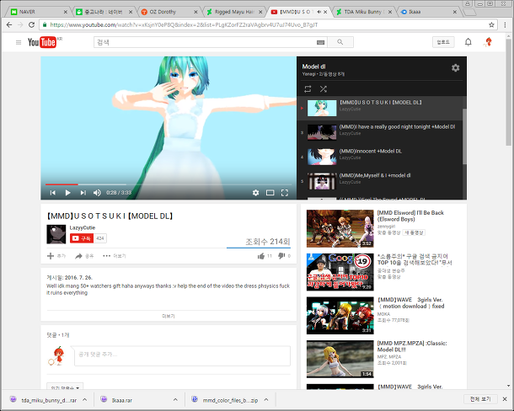This screenshot has width=514, height=411.
Task: Toggle theater mode in player
Action: [x=270, y=193]
